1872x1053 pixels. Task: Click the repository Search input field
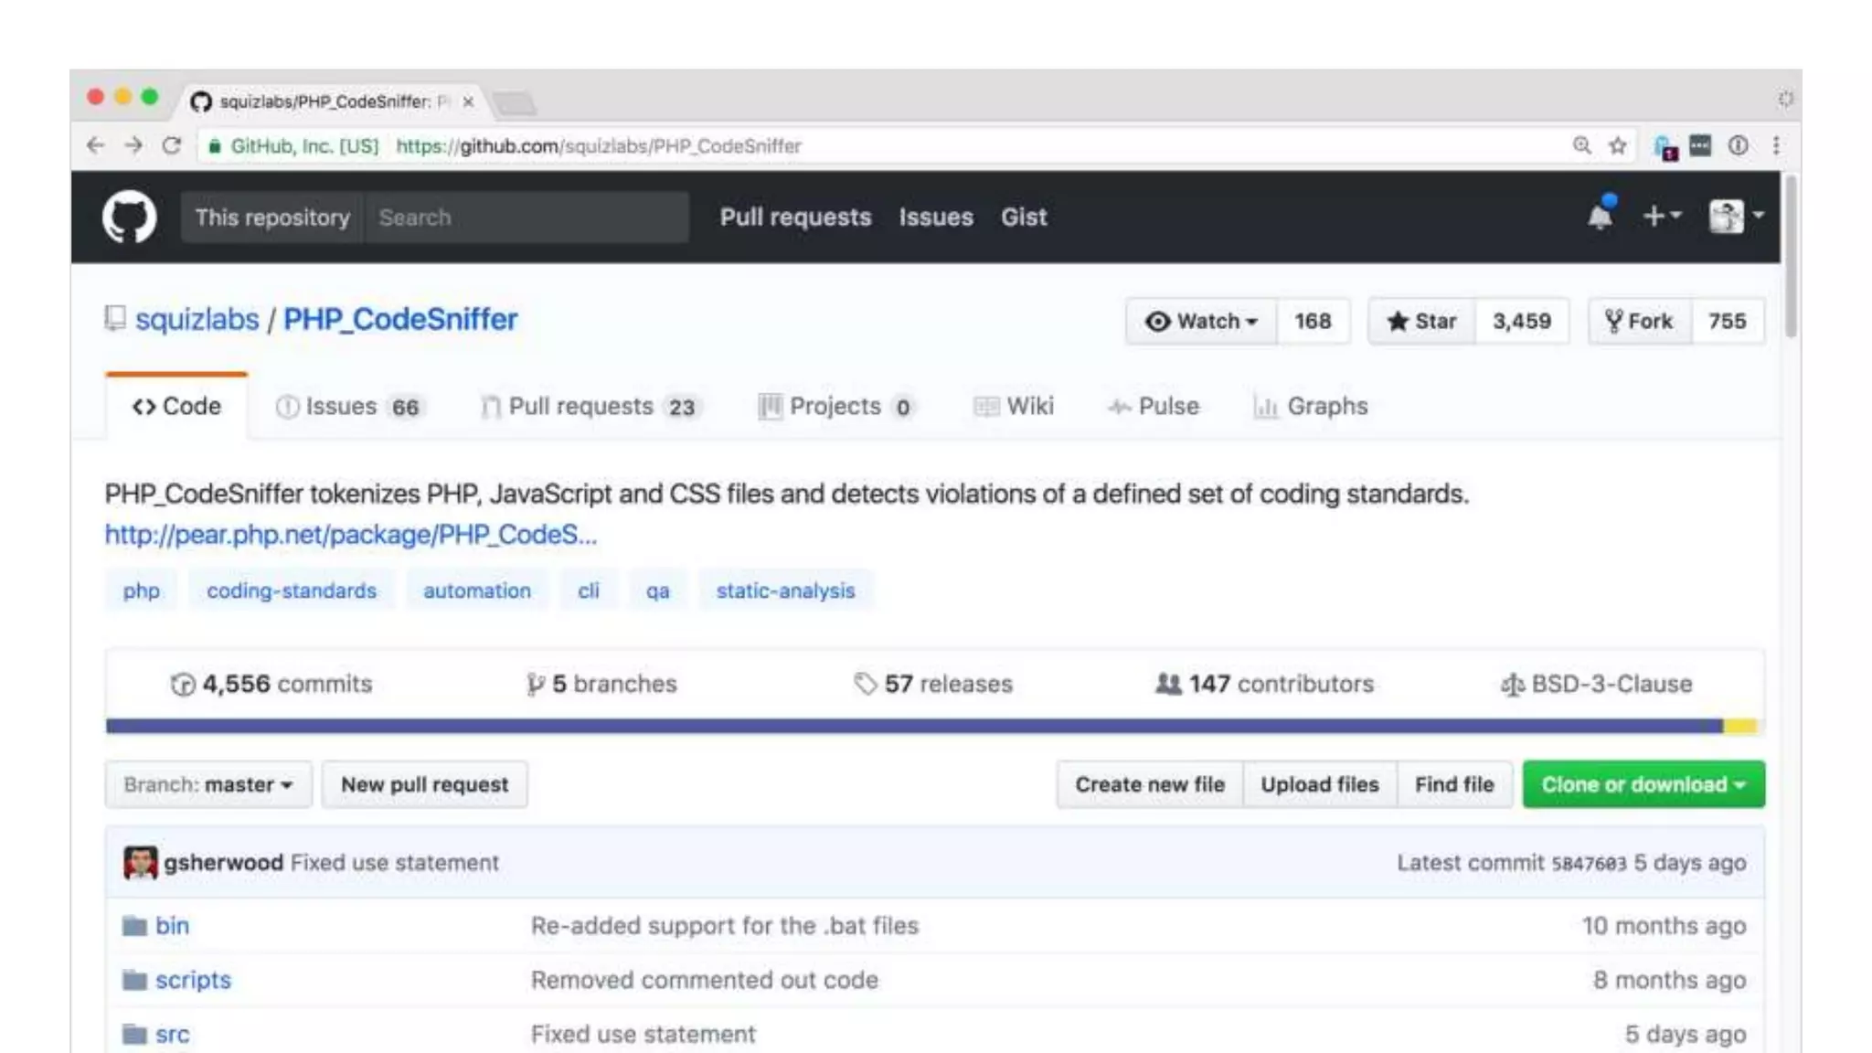[x=526, y=218]
